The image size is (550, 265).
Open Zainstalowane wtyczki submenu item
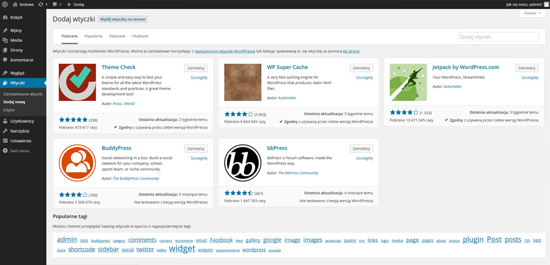pyautogui.click(x=23, y=94)
